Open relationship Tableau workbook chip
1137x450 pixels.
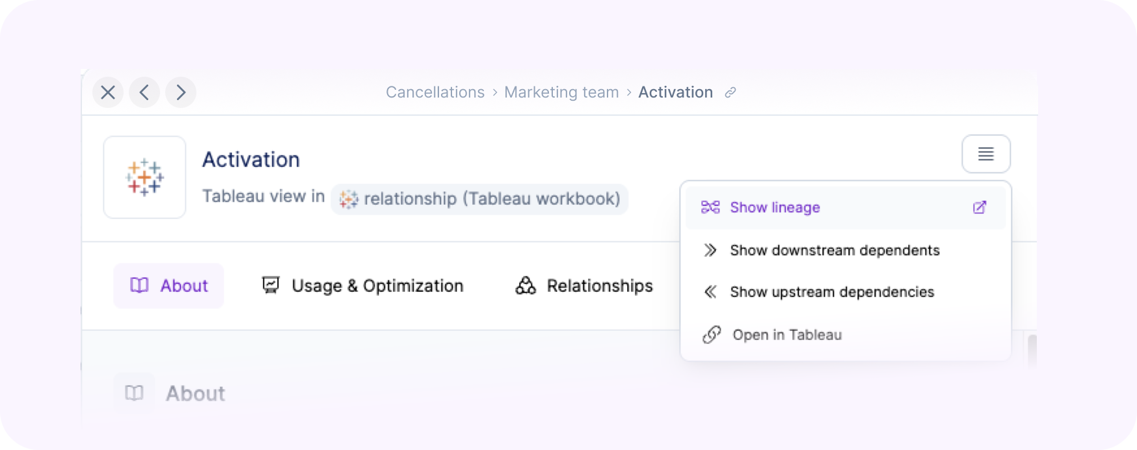pyautogui.click(x=479, y=198)
